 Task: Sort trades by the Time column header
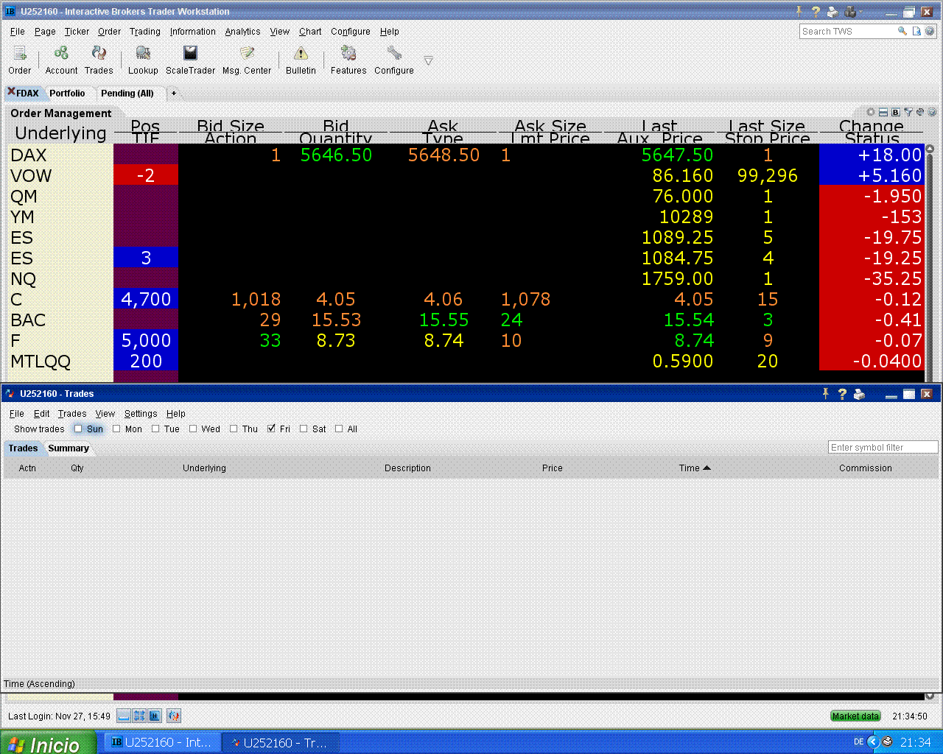[x=694, y=468]
